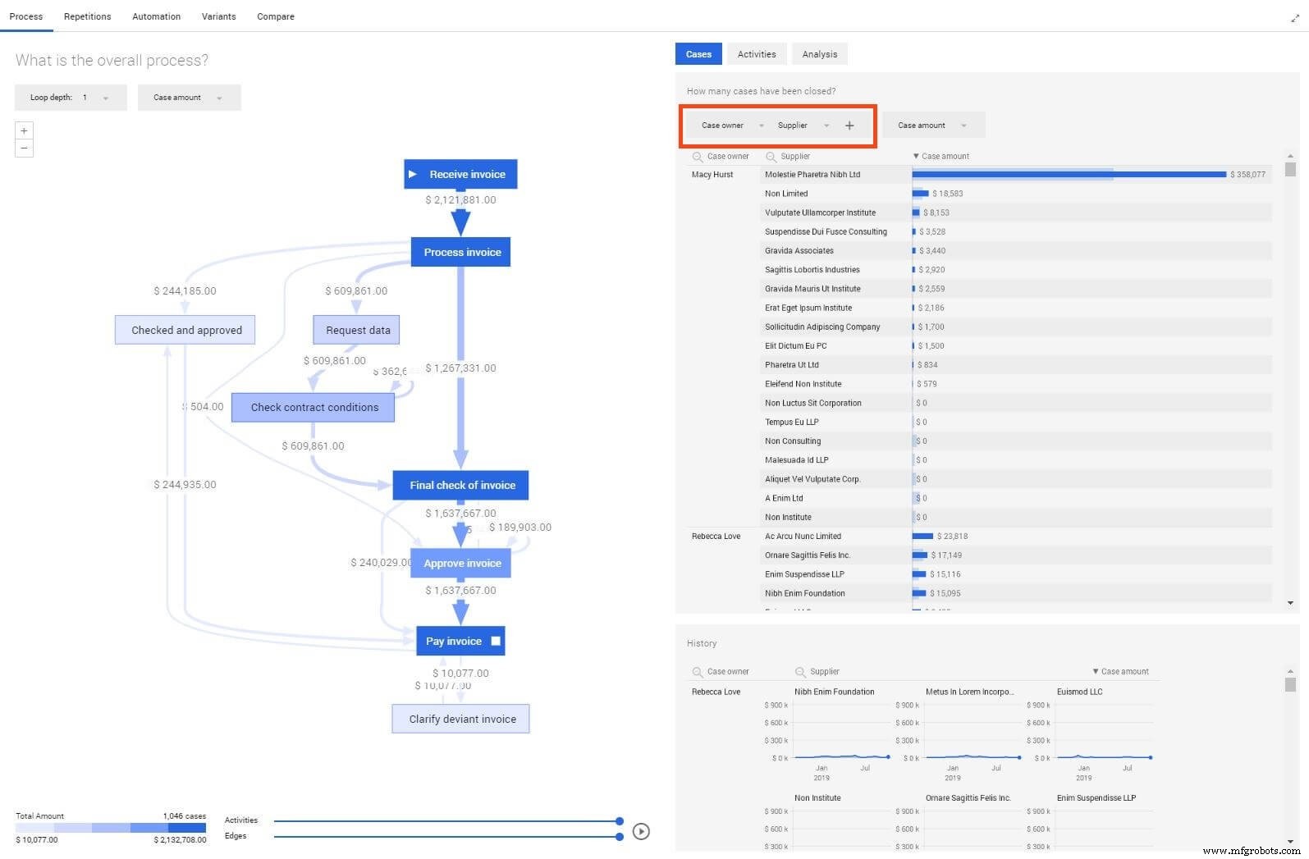Sort by Case amount column in cases table
The height and width of the screenshot is (859, 1309).
click(x=941, y=156)
